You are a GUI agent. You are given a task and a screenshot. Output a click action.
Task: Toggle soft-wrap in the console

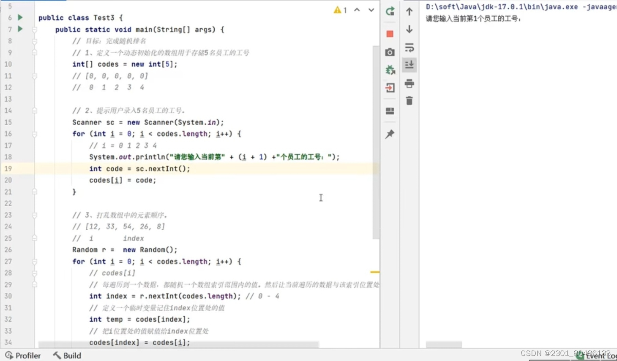click(x=409, y=47)
